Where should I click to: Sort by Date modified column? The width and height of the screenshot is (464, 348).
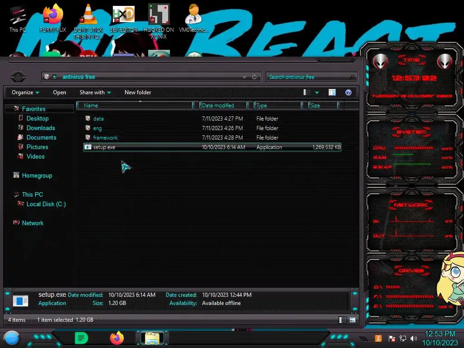(x=224, y=105)
